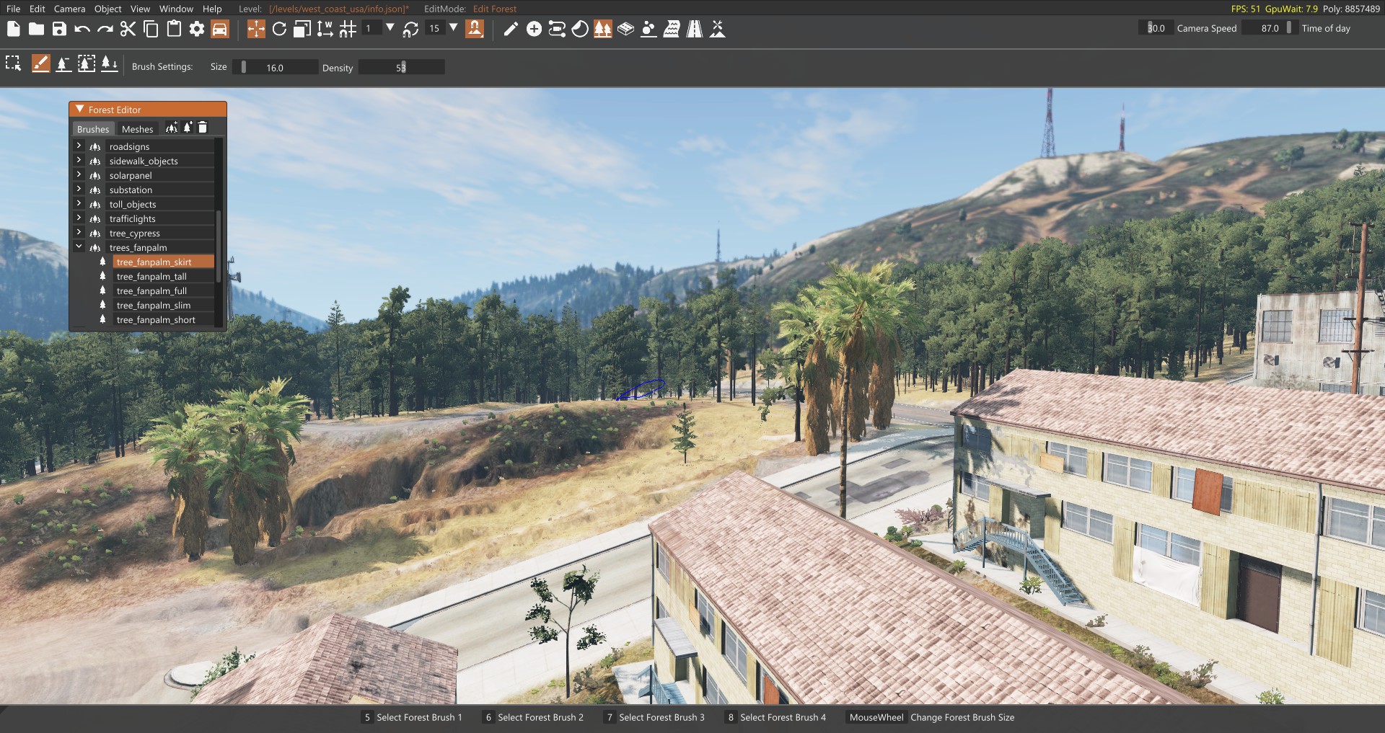Screen dimensions: 1385x733
Task: Expand the solarpanel brush group
Action: (x=79, y=174)
